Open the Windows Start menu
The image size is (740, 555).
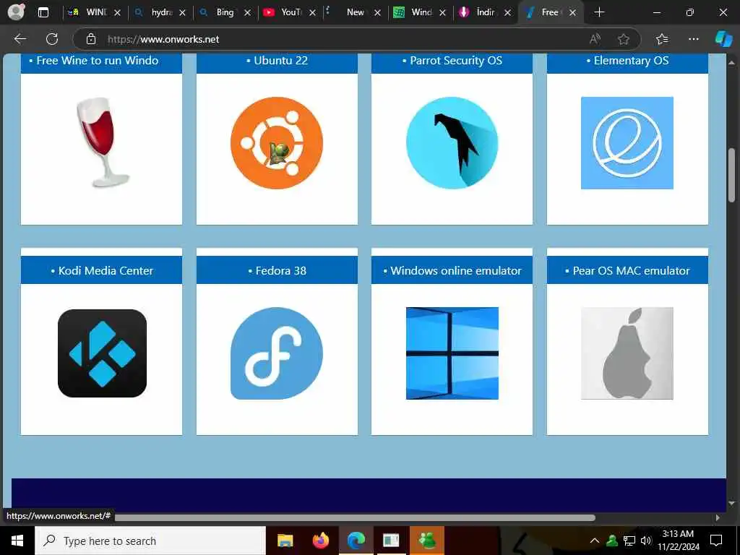17,541
